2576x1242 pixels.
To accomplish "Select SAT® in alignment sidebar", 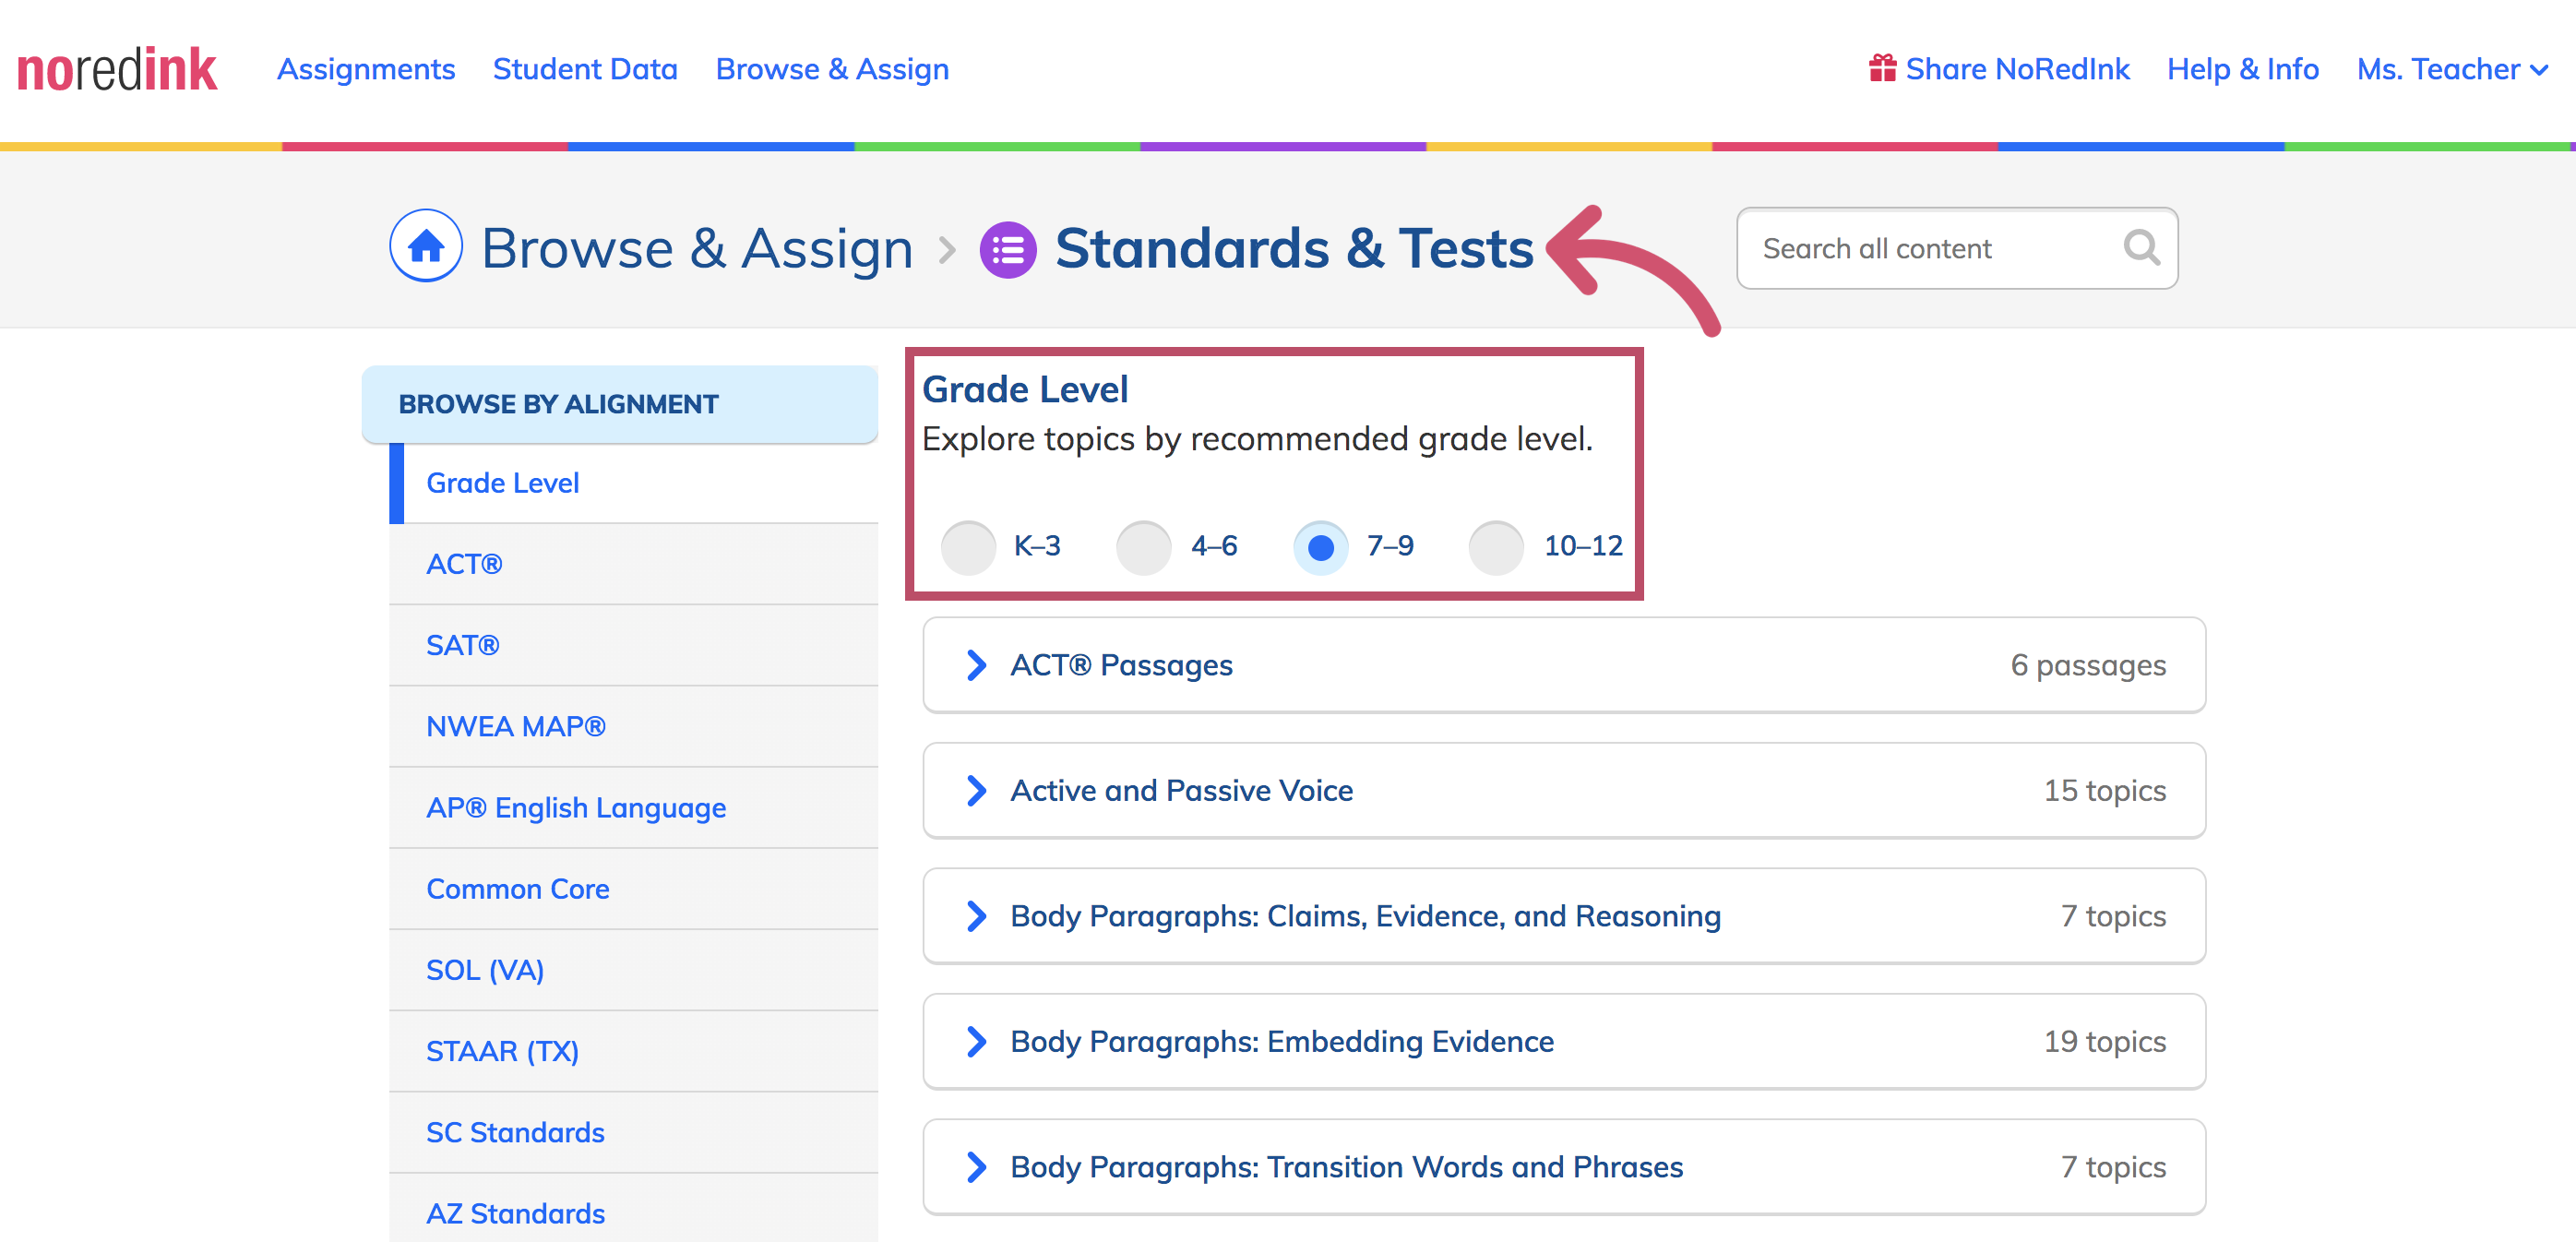I will tap(634, 645).
